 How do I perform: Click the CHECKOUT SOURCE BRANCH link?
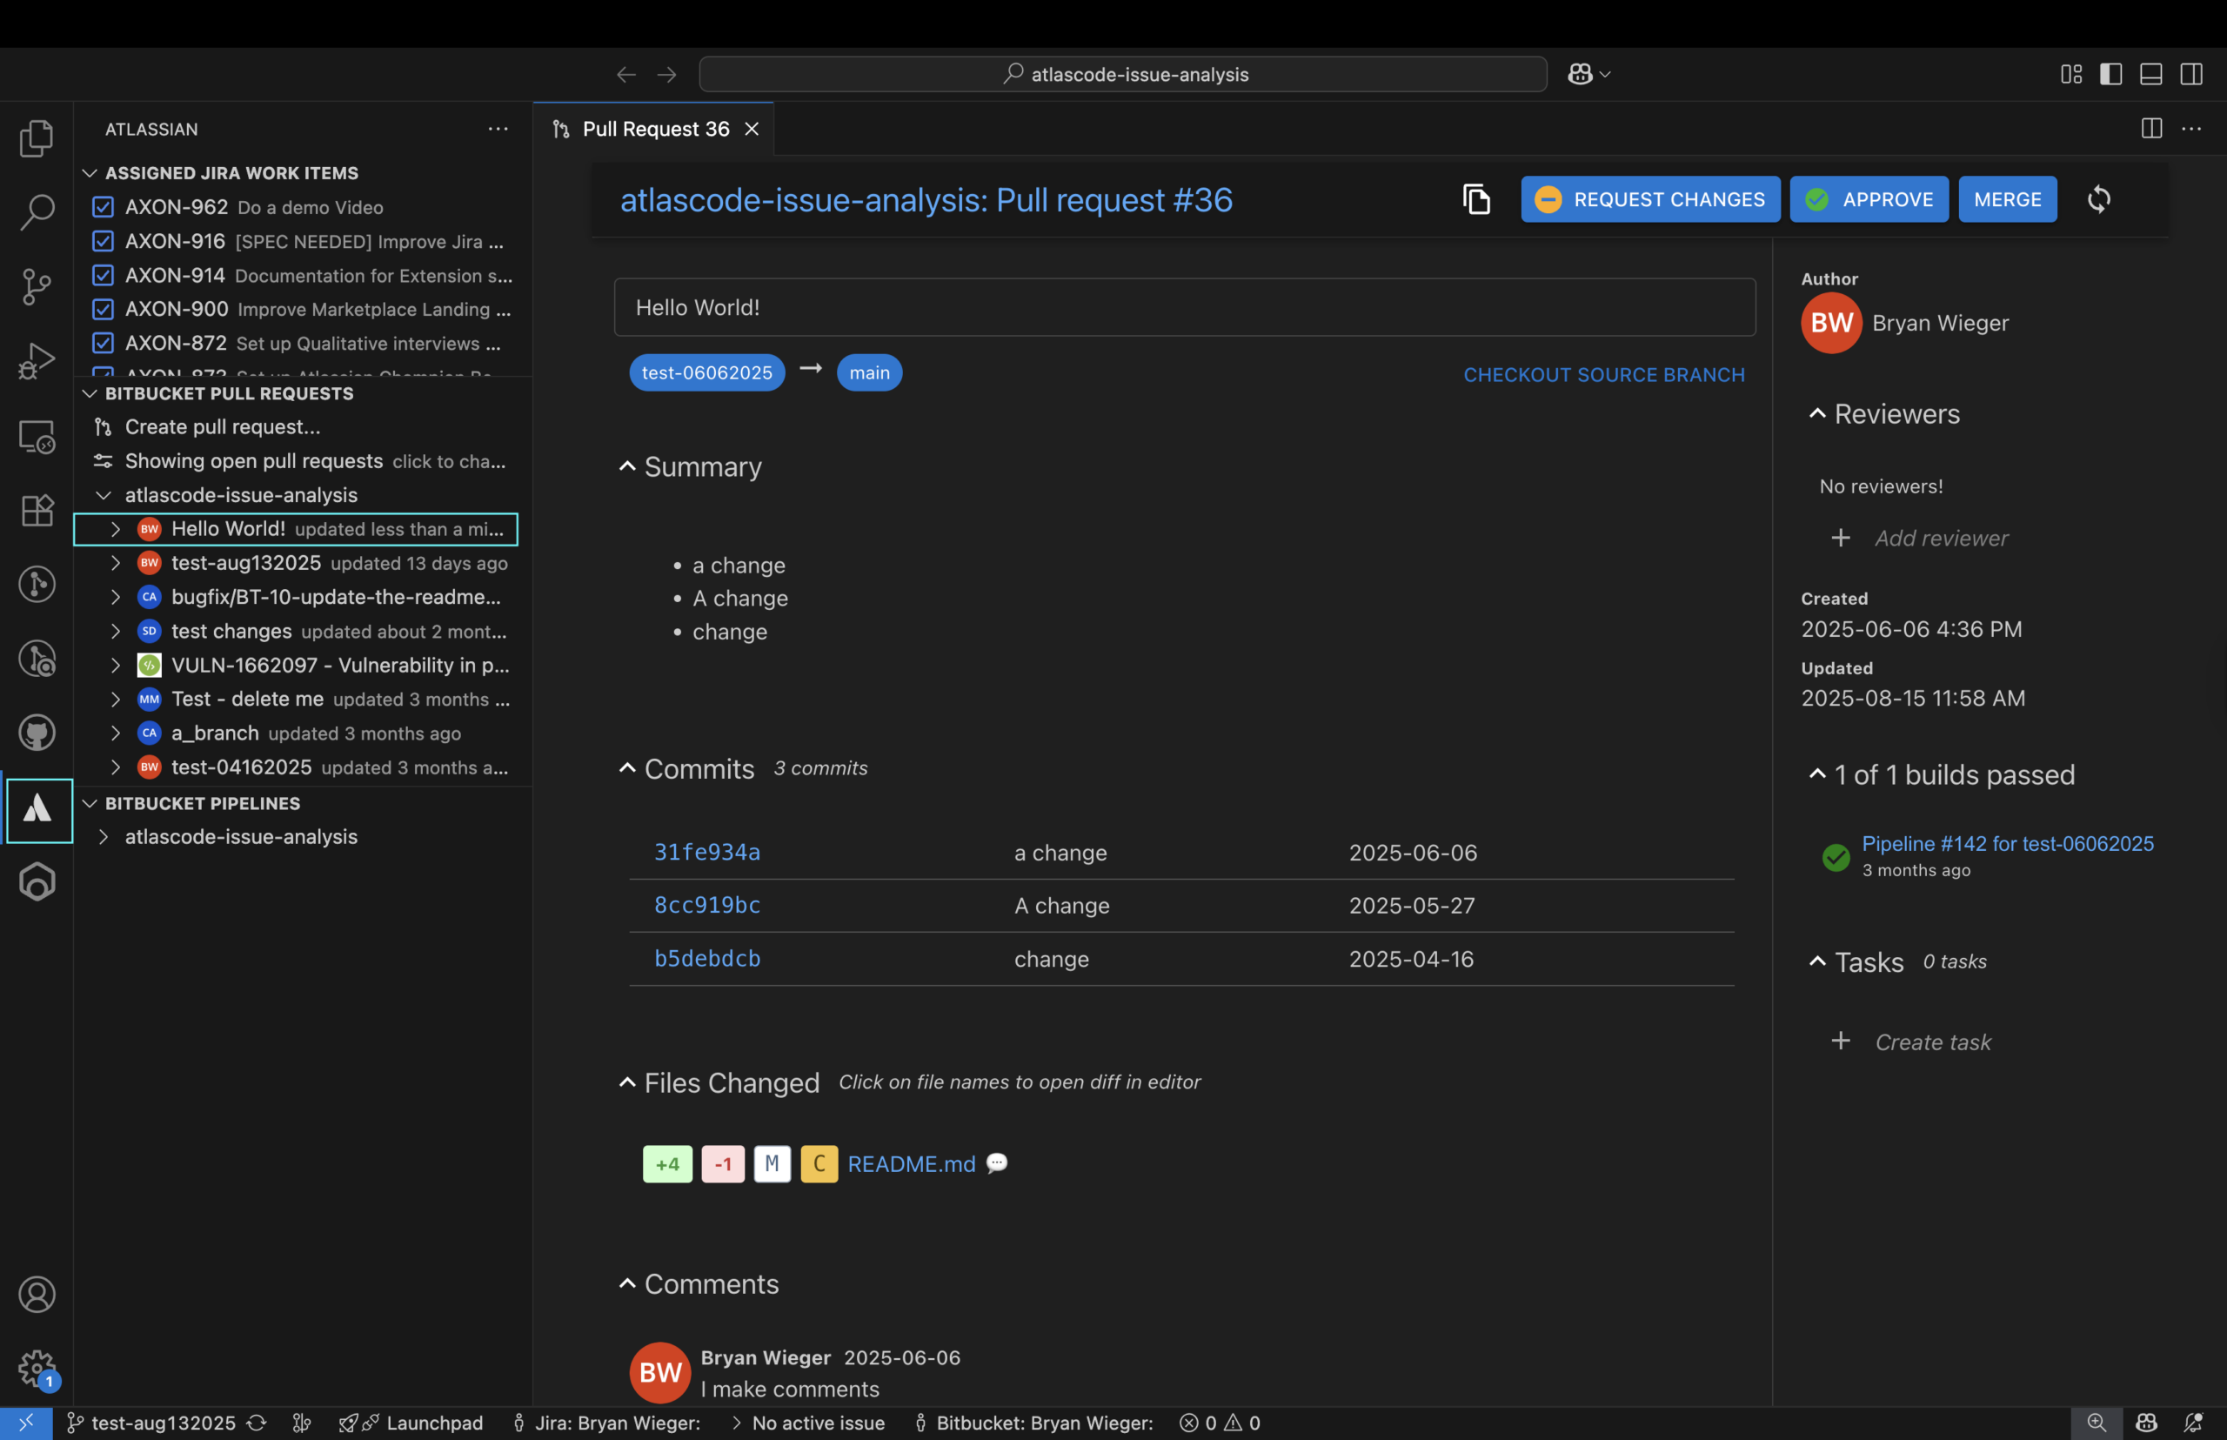pos(1602,374)
